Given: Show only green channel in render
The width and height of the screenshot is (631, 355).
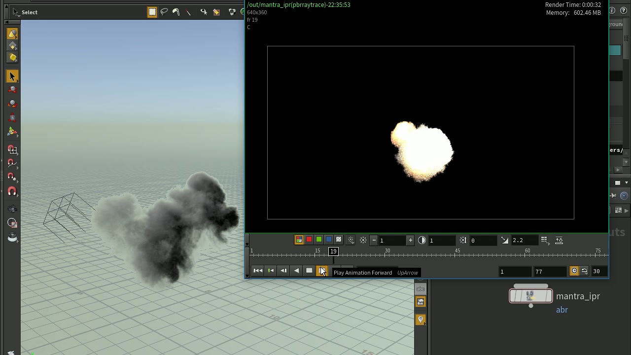Looking at the screenshot, I should 319,240.
